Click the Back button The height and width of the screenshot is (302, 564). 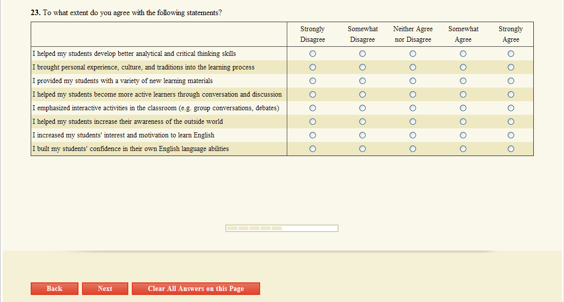point(54,288)
